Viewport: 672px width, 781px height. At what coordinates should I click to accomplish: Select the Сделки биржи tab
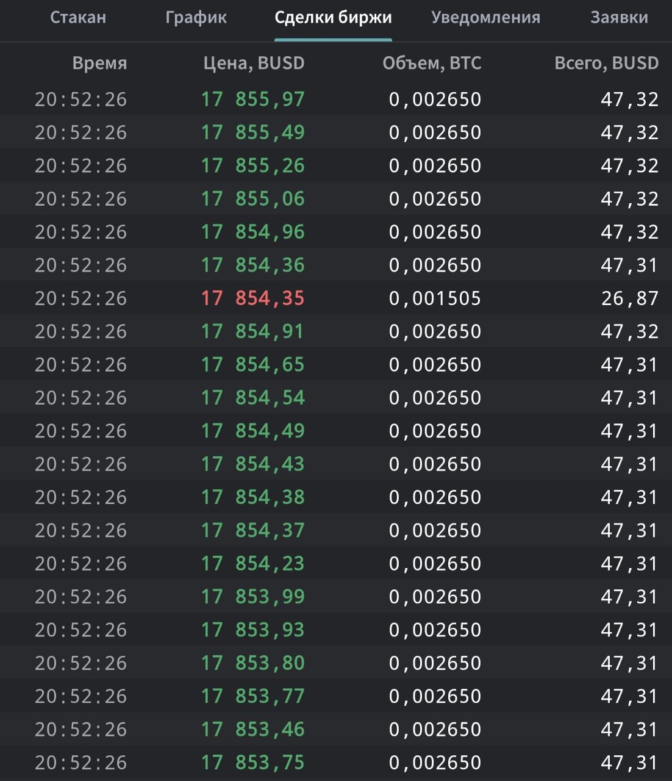click(333, 17)
